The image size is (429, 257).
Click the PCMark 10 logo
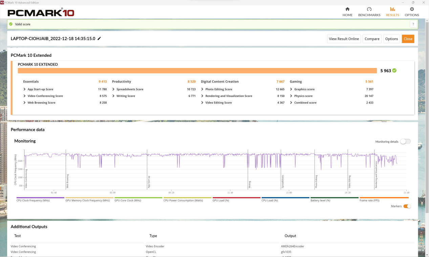[41, 13]
